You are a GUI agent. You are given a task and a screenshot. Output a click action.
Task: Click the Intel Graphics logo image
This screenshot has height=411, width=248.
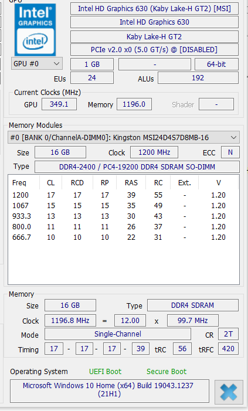tap(35, 30)
